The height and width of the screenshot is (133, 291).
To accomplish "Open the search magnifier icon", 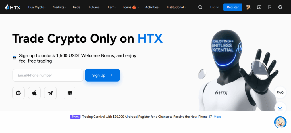I will (x=200, y=7).
